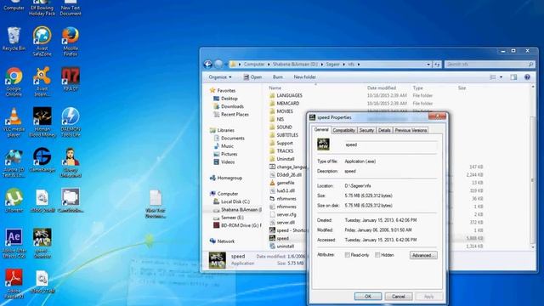This screenshot has height=306, width=544.
Task: Select Local Disk (C:) in sidebar
Action: [231, 201]
